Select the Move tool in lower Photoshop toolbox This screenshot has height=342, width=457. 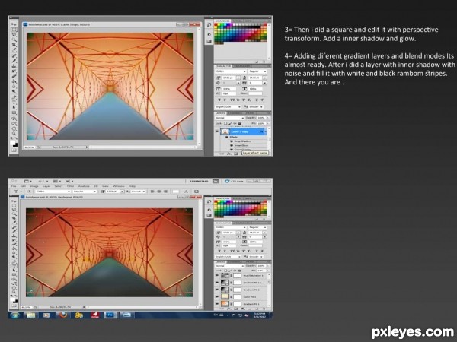tap(14, 201)
